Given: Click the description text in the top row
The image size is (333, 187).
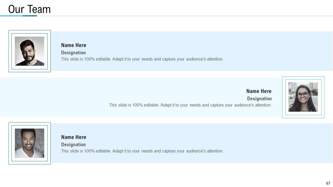Looking at the screenshot, I should click(142, 59).
